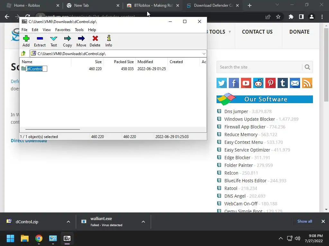
Task: Click Show all downloads link
Action: [x=305, y=221]
